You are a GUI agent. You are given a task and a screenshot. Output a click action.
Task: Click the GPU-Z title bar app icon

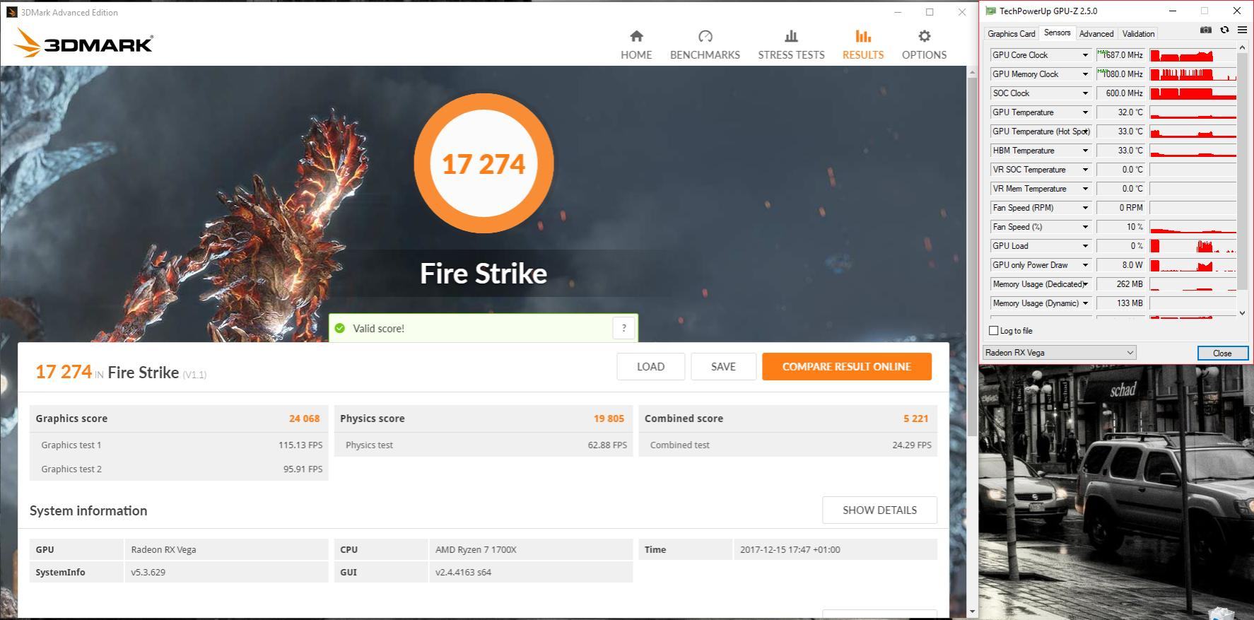990,11
